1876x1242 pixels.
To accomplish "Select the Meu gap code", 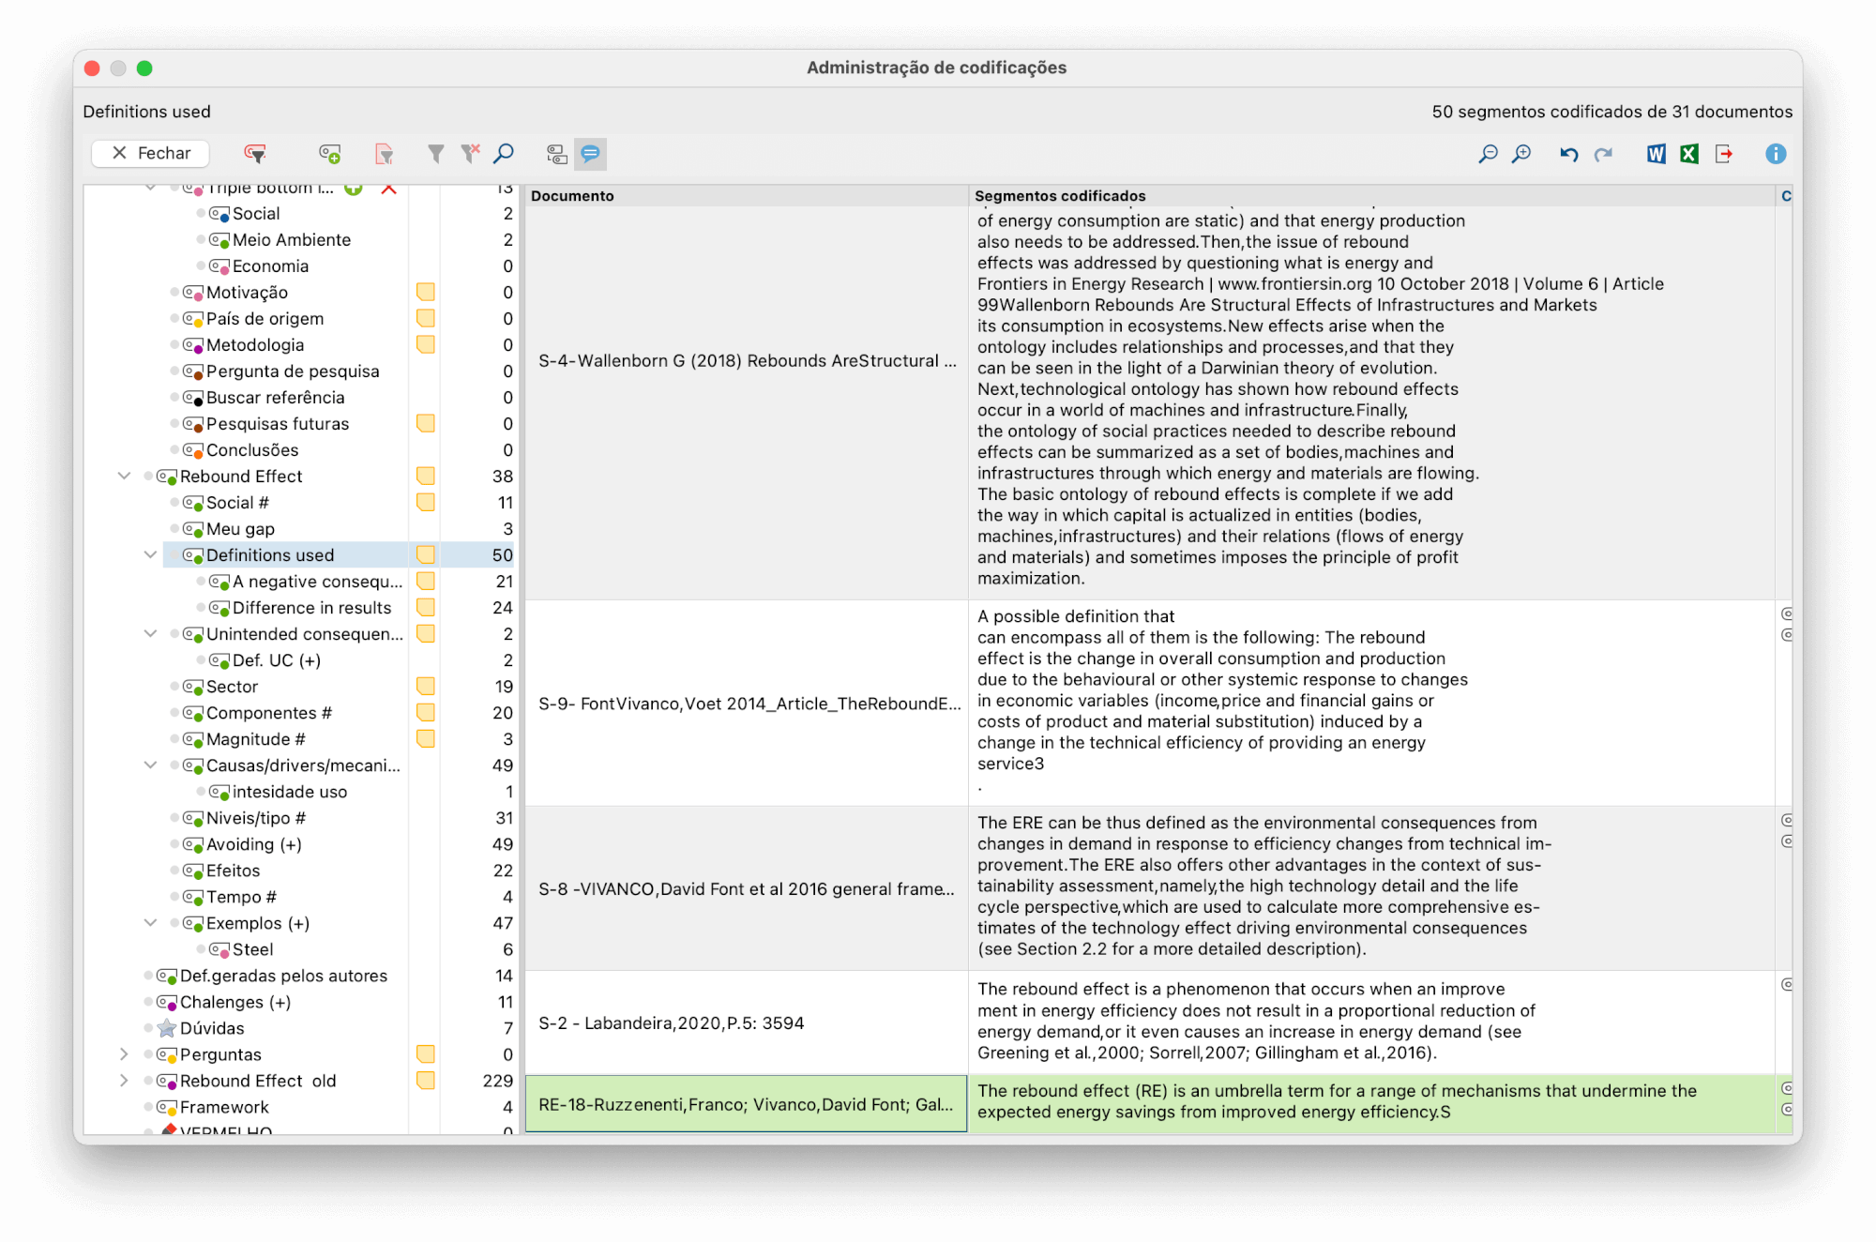I will coord(240,528).
